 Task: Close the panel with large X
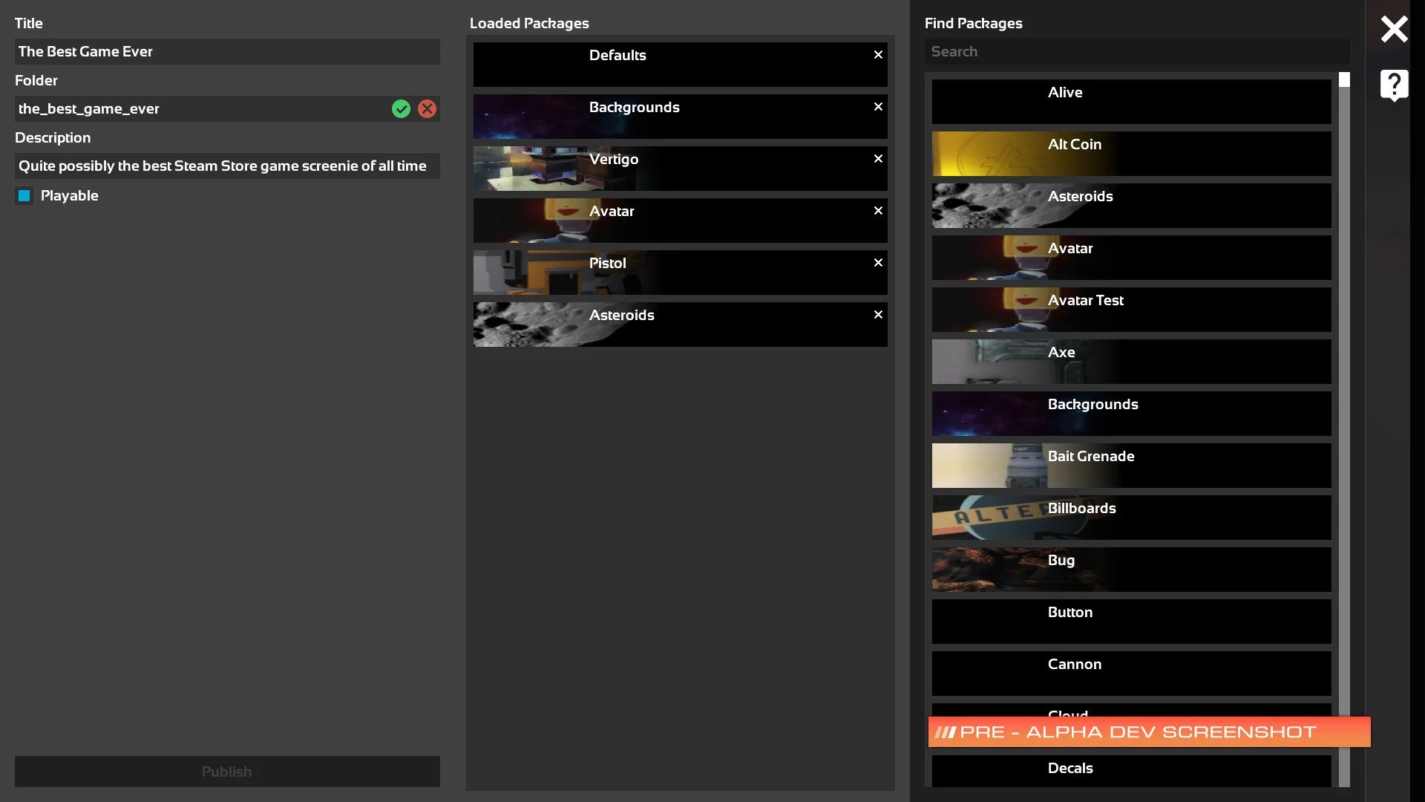[x=1394, y=30]
